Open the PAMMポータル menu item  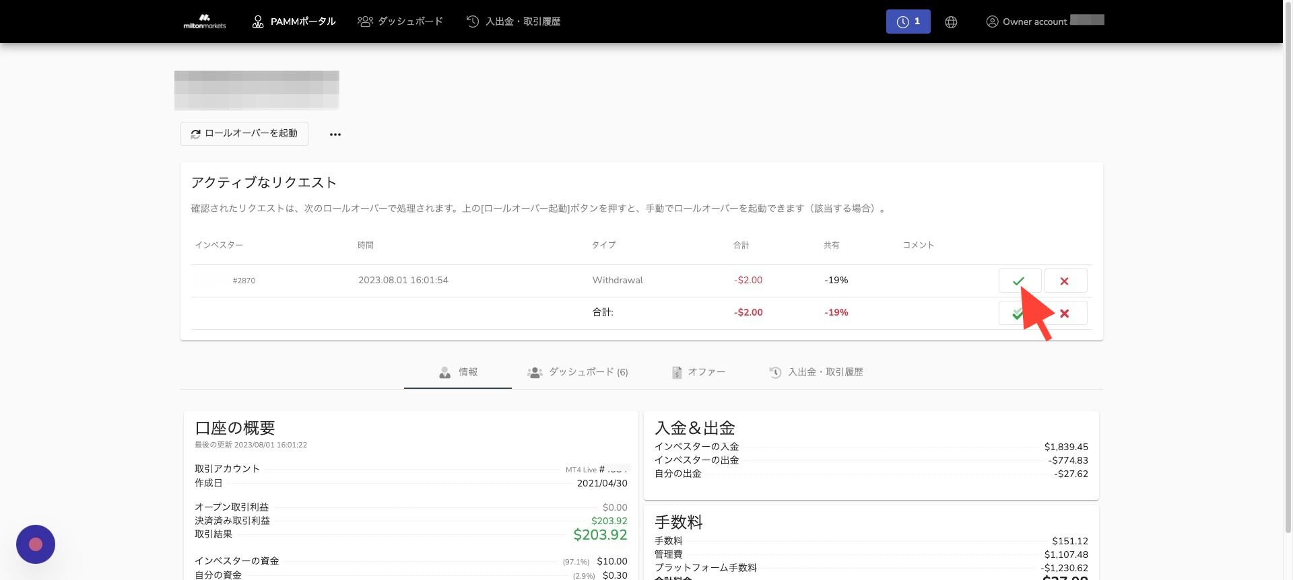(x=294, y=22)
